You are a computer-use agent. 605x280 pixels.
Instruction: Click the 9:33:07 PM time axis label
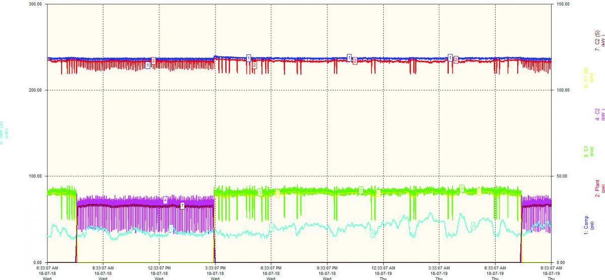(x=327, y=268)
